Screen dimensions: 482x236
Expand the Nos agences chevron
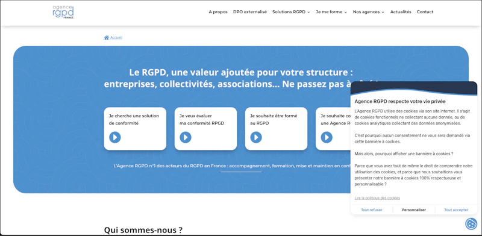383,12
